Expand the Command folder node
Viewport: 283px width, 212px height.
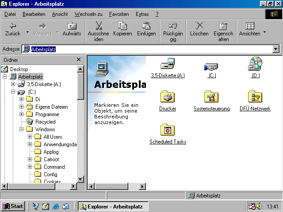pos(30,167)
